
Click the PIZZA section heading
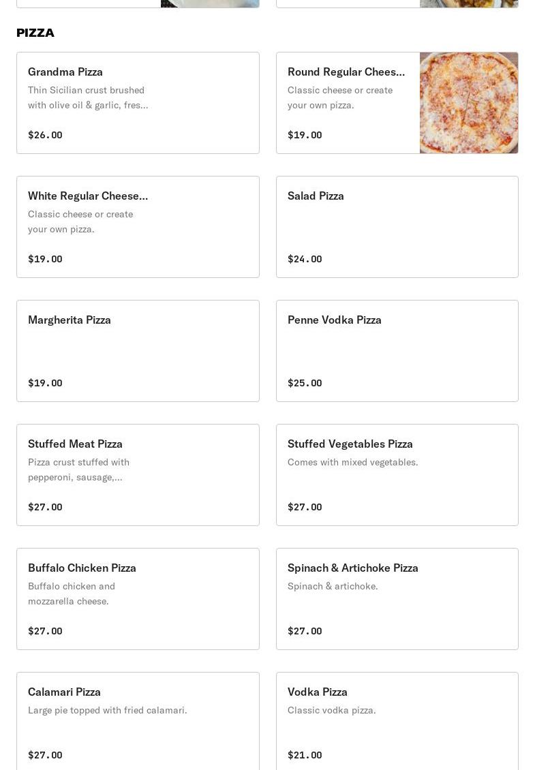click(x=35, y=33)
